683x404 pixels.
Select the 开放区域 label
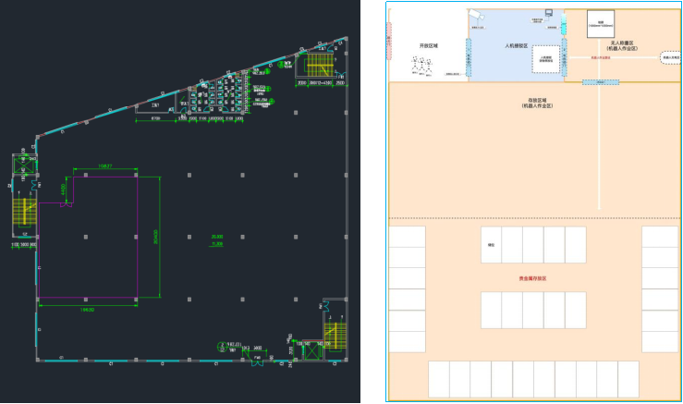pos(428,44)
